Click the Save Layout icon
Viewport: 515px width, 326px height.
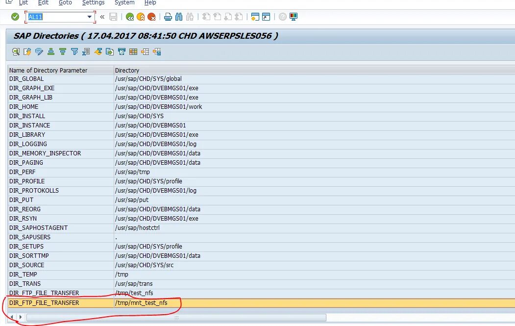(157, 51)
